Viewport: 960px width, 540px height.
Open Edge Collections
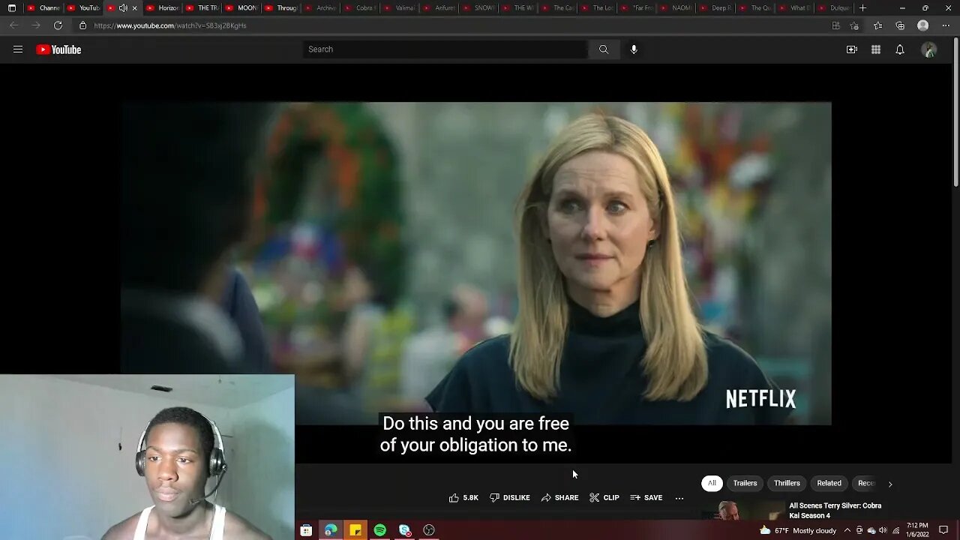click(x=900, y=25)
